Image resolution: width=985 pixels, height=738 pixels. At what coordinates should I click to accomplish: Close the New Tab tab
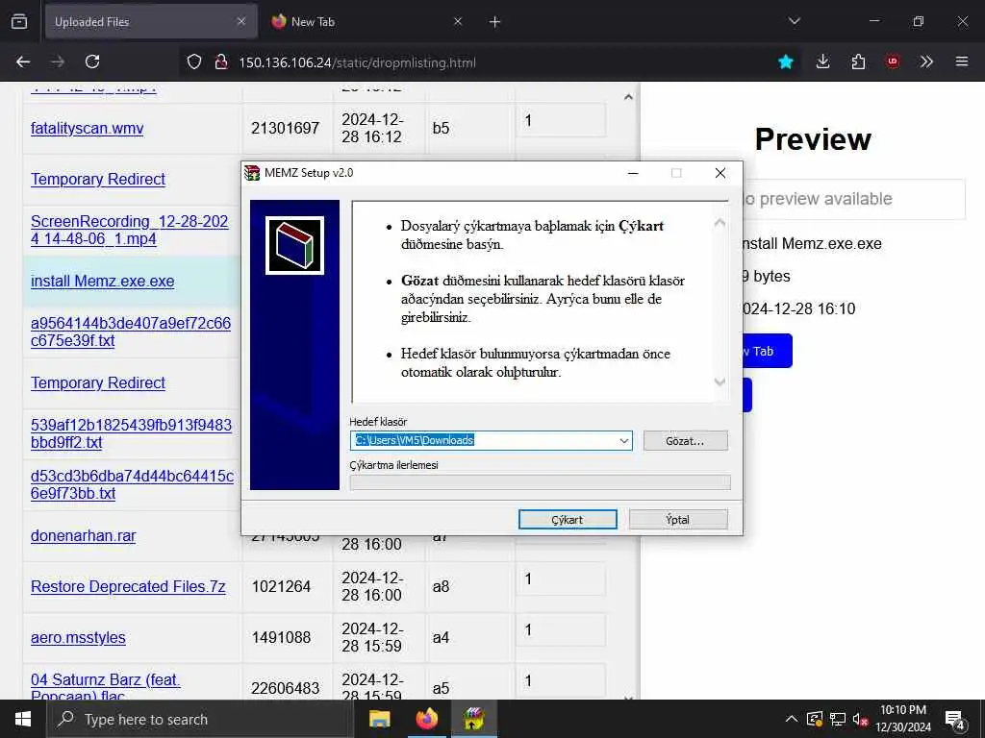pos(458,21)
